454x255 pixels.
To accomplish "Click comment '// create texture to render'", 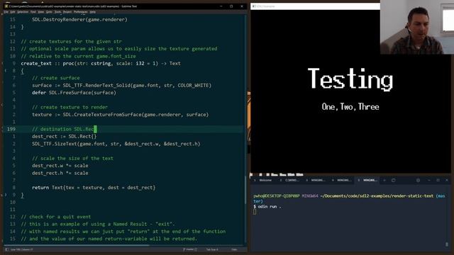I will [x=70, y=107].
